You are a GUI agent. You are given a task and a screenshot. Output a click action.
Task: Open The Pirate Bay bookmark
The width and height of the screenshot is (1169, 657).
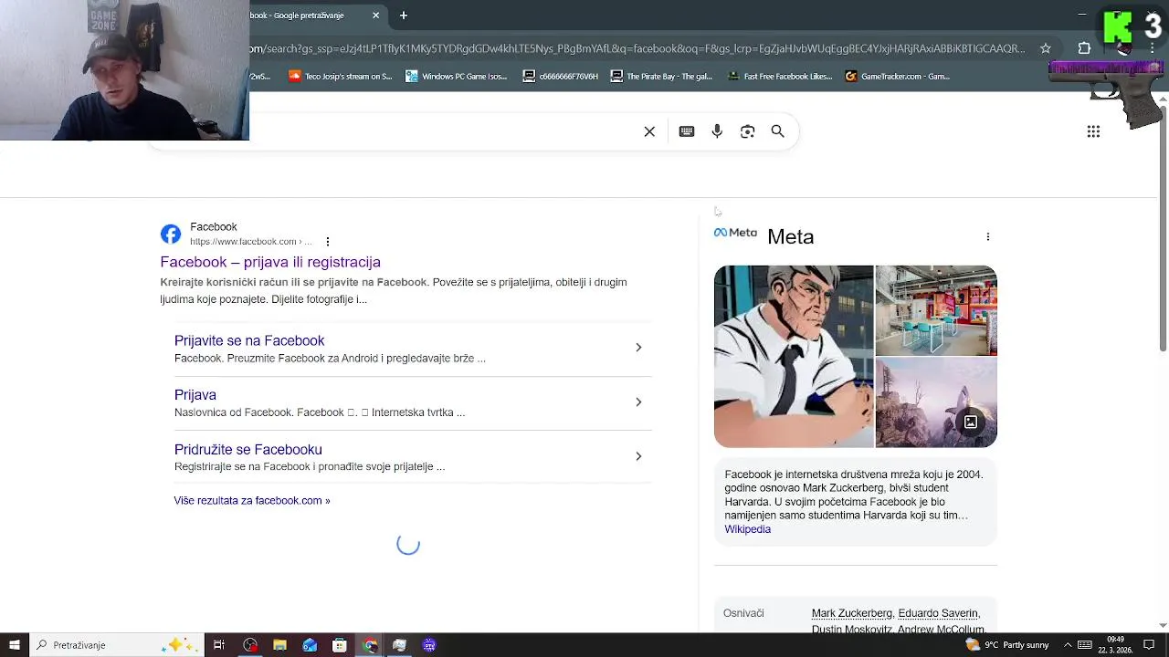tap(661, 77)
